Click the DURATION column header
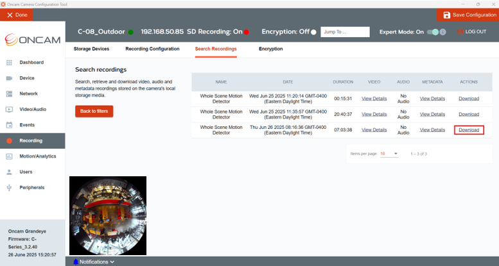The height and width of the screenshot is (266, 499). (x=343, y=82)
